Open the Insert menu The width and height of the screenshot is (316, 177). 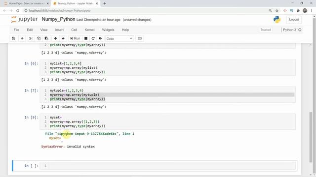[59, 29]
